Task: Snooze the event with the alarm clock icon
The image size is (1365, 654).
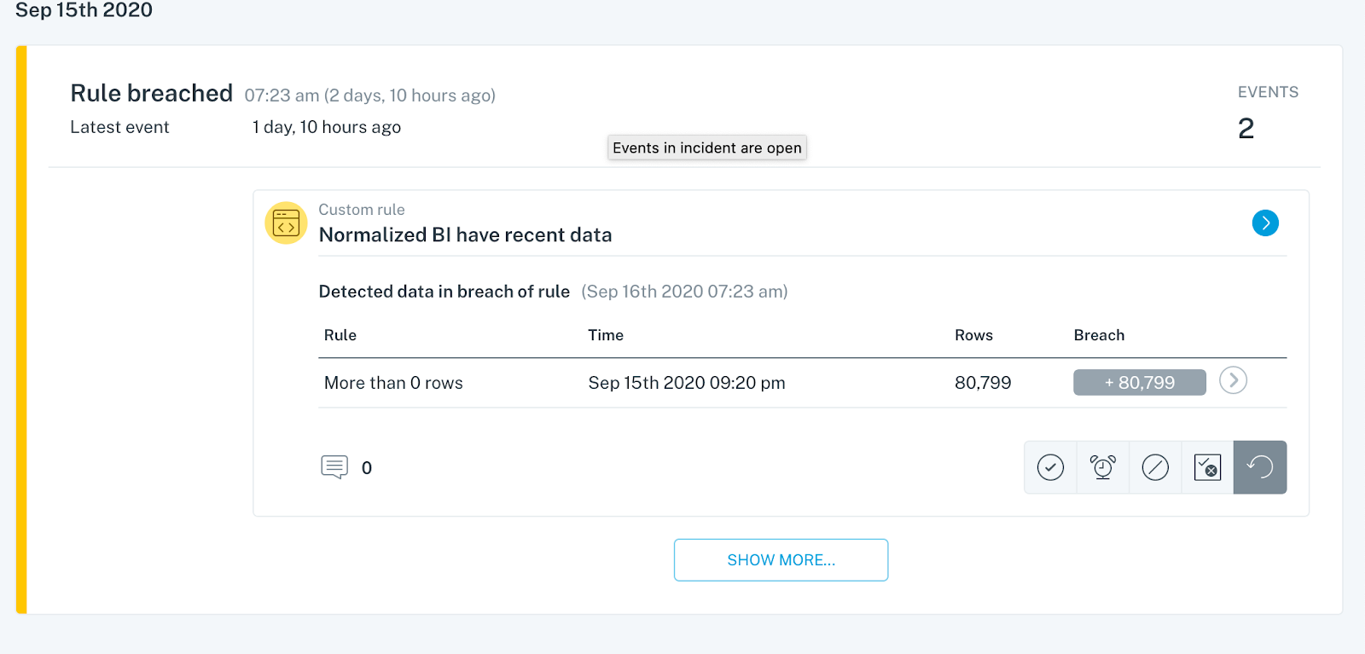Action: (x=1103, y=467)
